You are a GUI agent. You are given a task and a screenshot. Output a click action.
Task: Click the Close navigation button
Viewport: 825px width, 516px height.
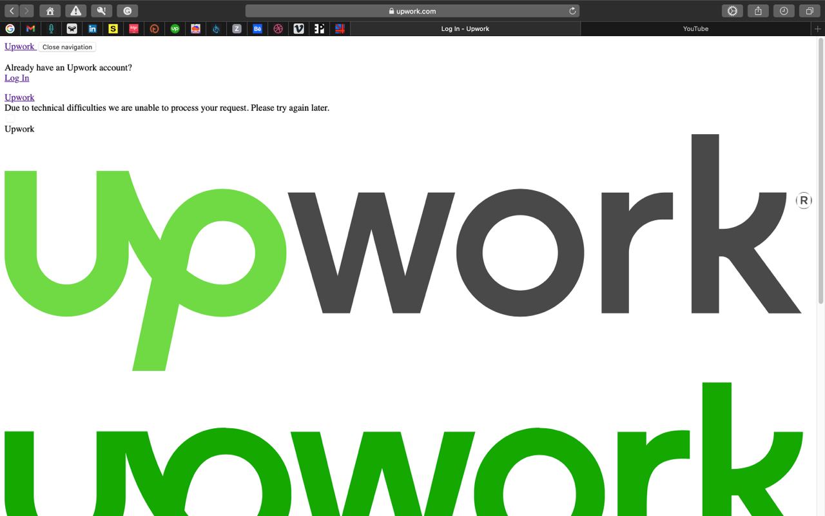(67, 47)
